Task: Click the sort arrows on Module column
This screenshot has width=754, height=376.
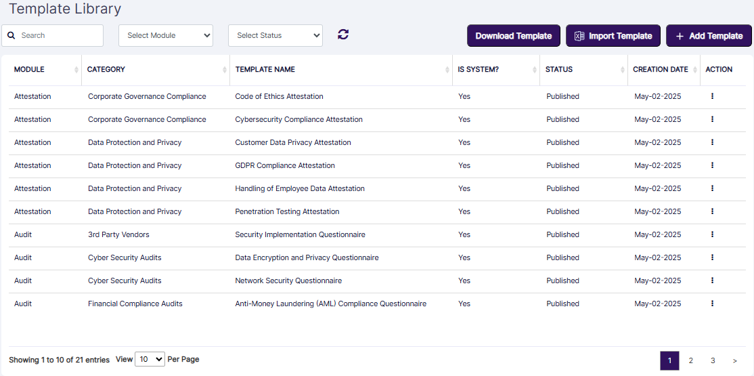Action: point(76,70)
